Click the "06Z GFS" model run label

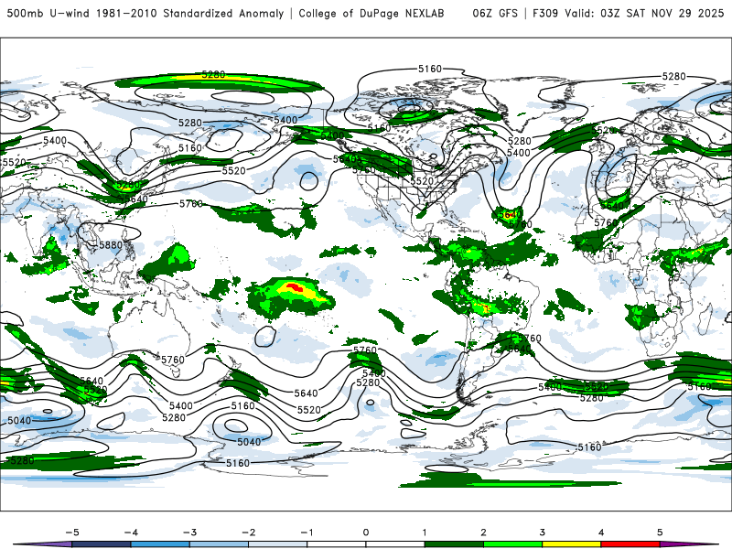[x=495, y=13]
